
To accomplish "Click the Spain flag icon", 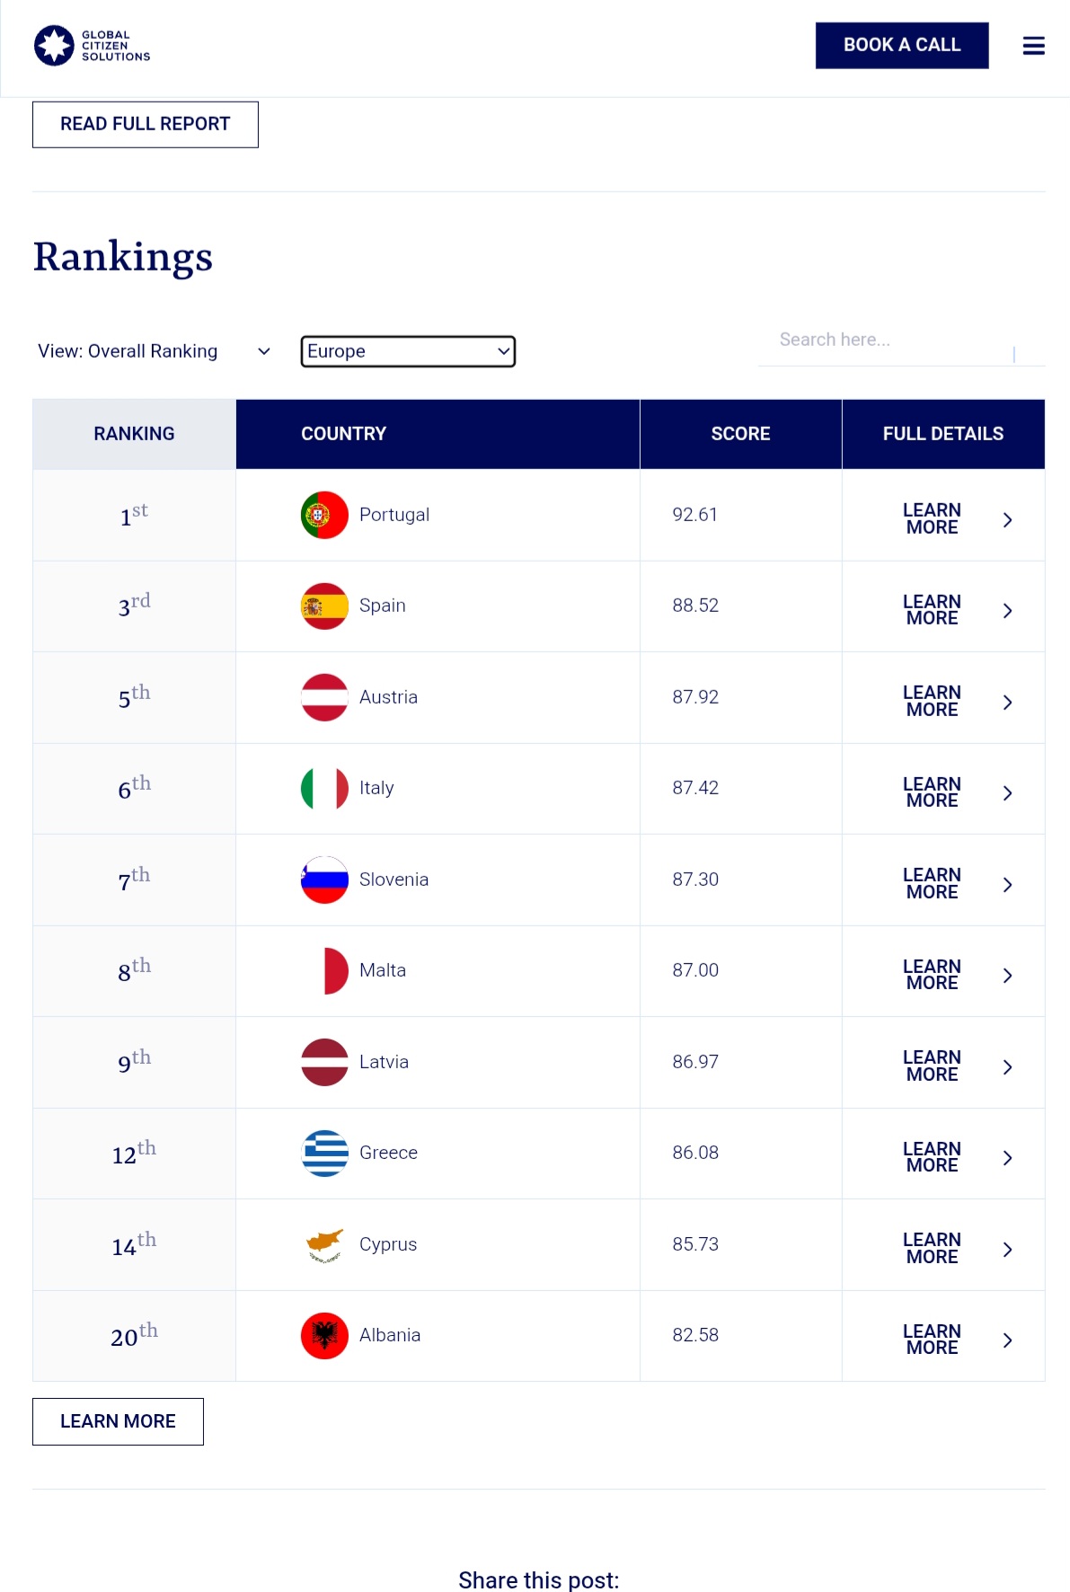I will pos(324,606).
